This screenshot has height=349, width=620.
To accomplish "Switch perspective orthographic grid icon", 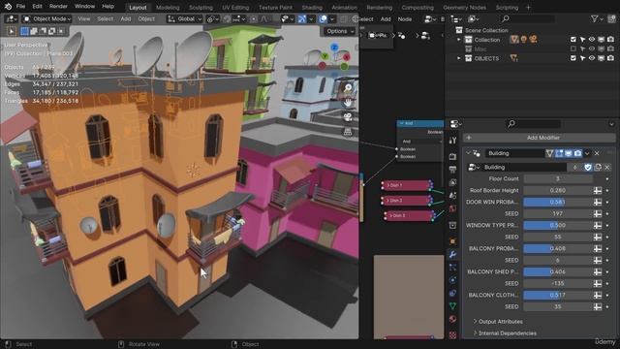I will pos(348,132).
